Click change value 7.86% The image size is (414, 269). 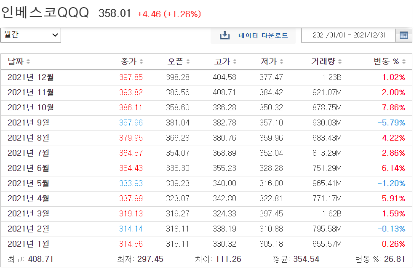coord(394,108)
